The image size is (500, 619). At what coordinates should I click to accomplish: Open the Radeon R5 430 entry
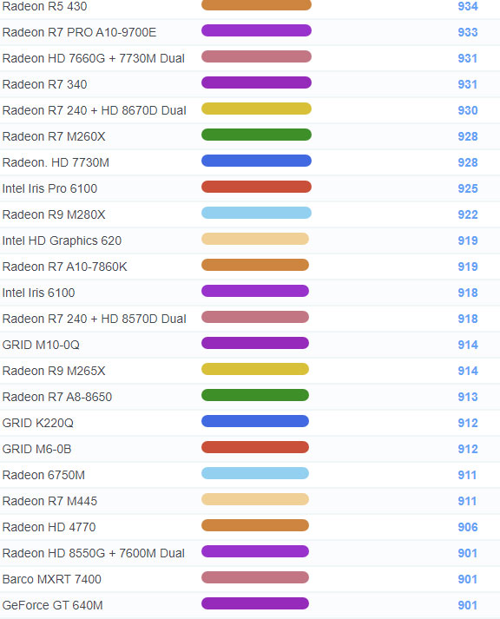(44, 6)
